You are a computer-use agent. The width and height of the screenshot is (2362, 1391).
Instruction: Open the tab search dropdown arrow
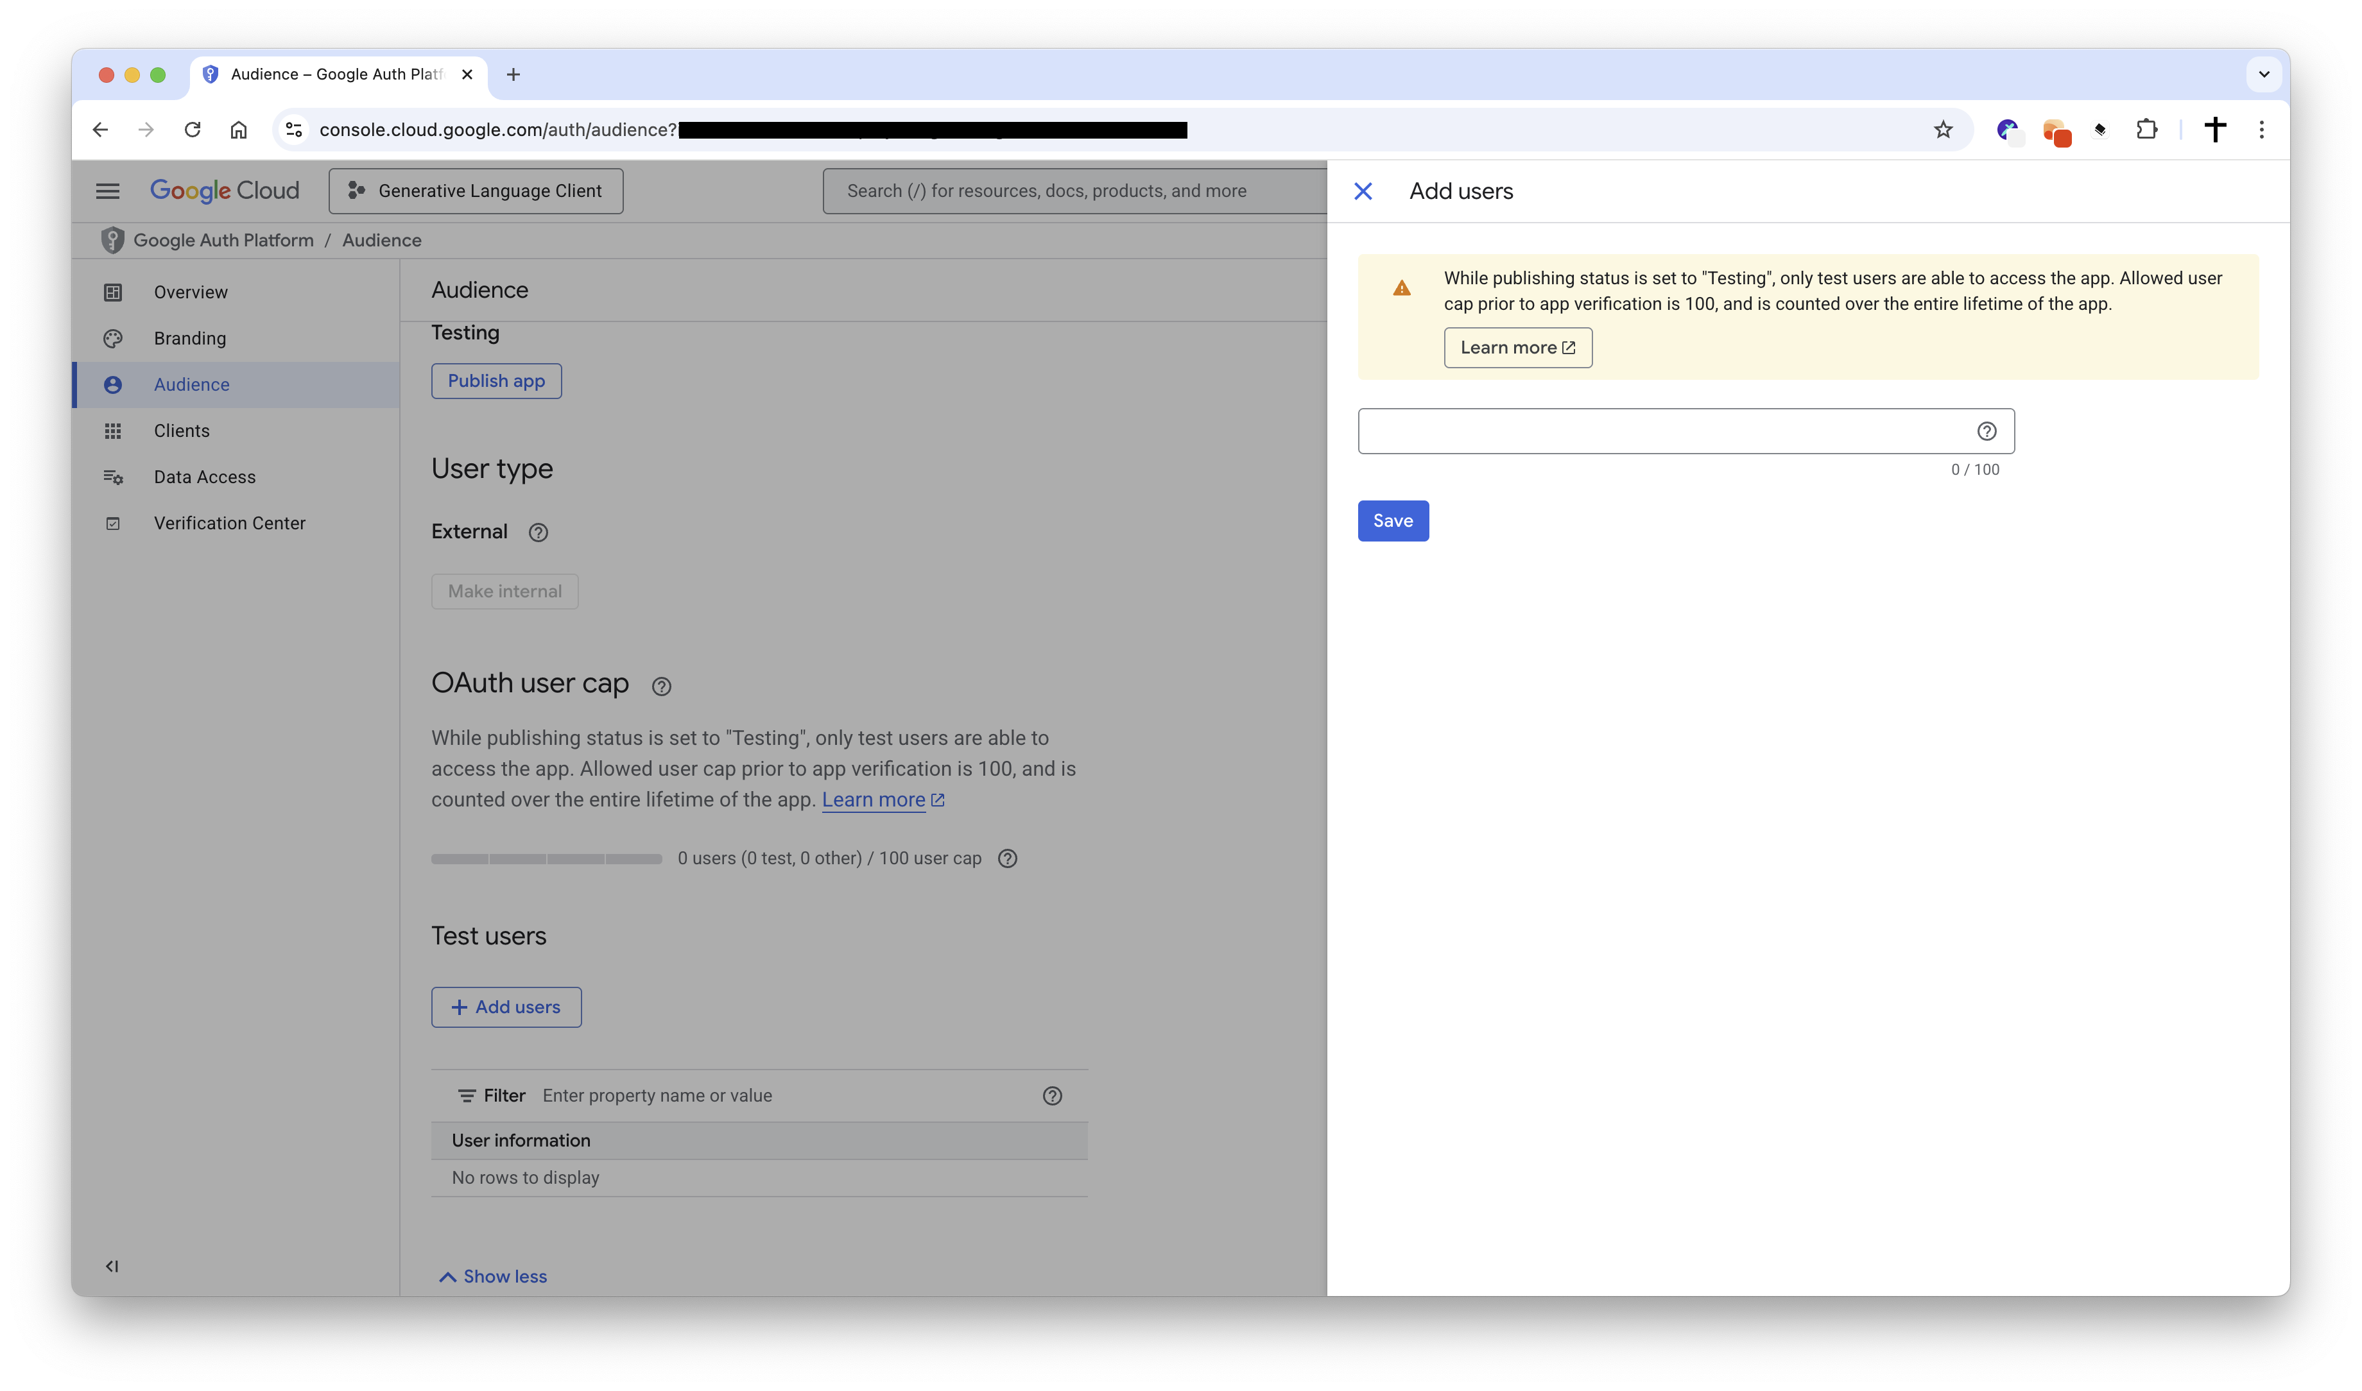coord(2264,74)
